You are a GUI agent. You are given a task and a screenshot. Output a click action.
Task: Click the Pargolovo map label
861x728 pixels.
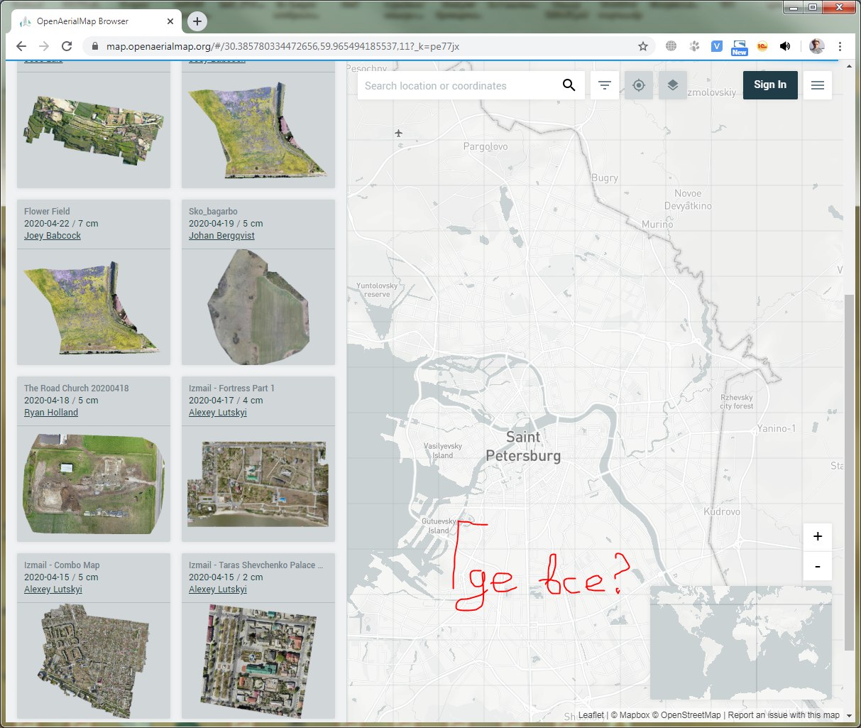click(486, 147)
